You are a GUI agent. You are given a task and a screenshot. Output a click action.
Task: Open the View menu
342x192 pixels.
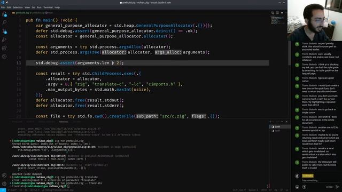pyautogui.click(x=27, y=7)
